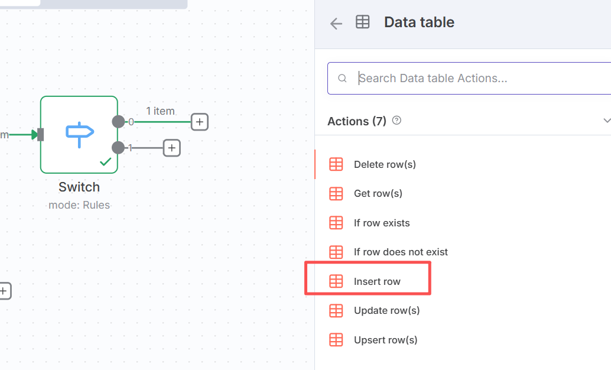Click the table icon beside Insert row
This screenshot has width=611, height=370.
point(336,281)
